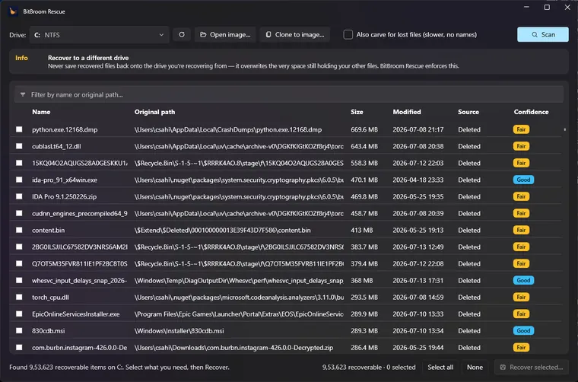Click Select all button
Screen dimensions: 578x382
[x=440, y=368]
